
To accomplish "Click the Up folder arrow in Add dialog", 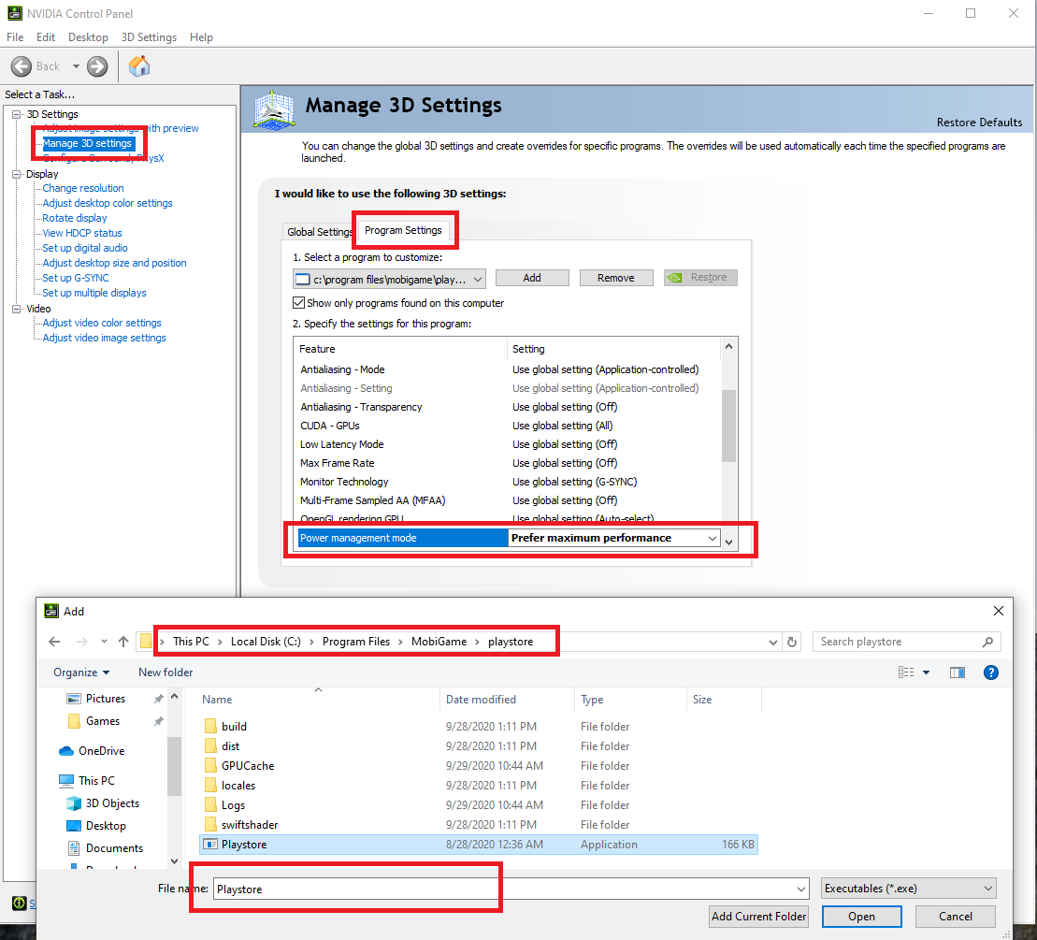I will pos(123,642).
